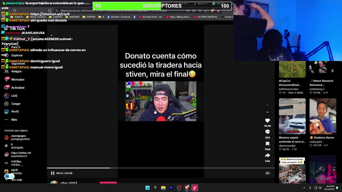
Task: Open the Jingle Punks YouTube bookmark
Action: (x=151, y=17)
